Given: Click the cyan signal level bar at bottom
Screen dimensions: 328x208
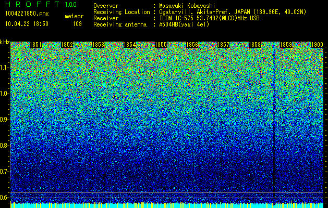Looking at the screenshot, I should coord(167,205).
